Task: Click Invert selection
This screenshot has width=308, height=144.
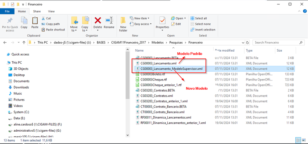Action: (203, 30)
